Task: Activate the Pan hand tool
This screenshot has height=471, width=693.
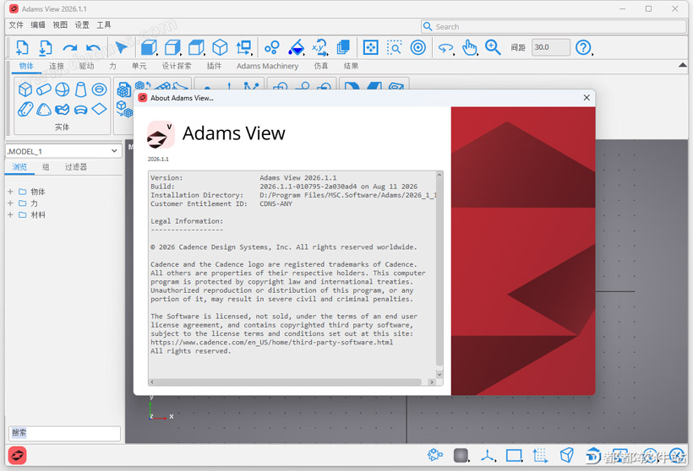Action: pyautogui.click(x=470, y=47)
